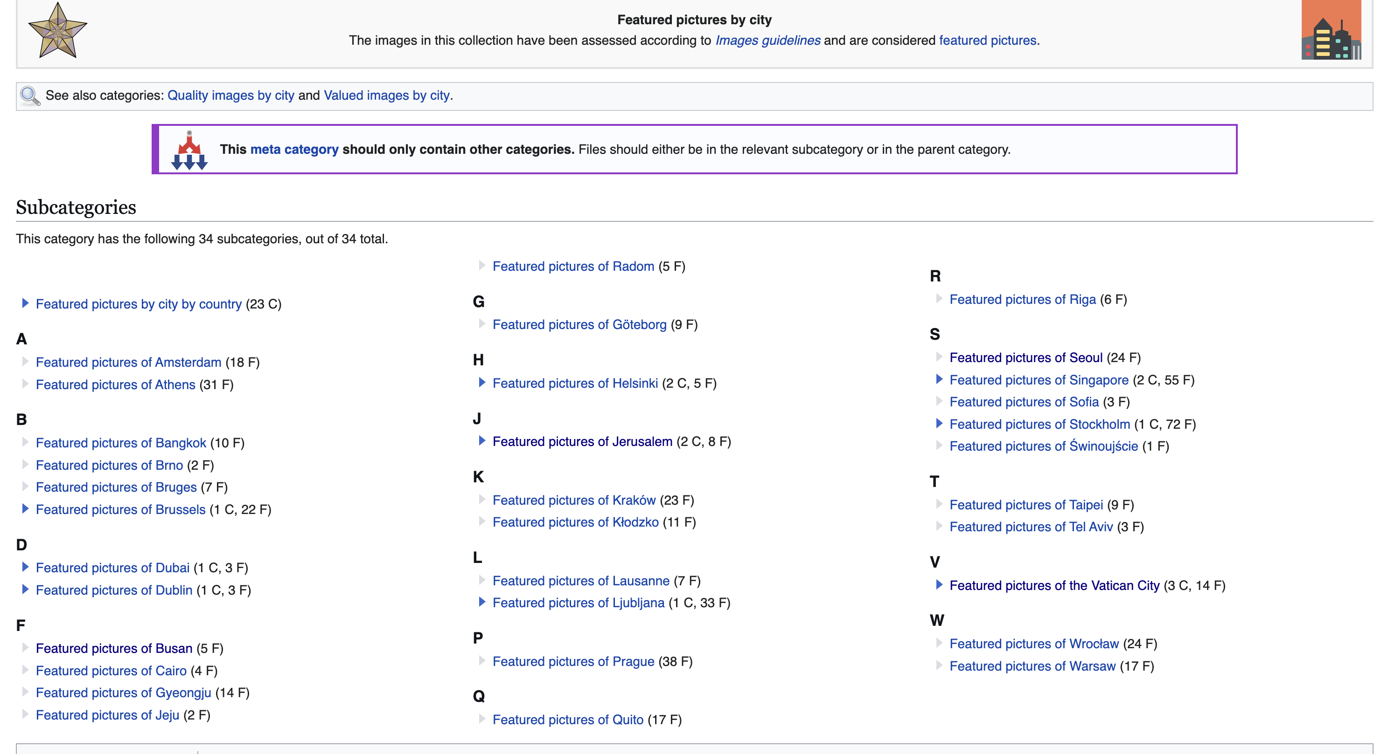Viewport: 1381px width, 754px height.
Task: Expand the Stockholm subcategory arrow
Action: [939, 424]
